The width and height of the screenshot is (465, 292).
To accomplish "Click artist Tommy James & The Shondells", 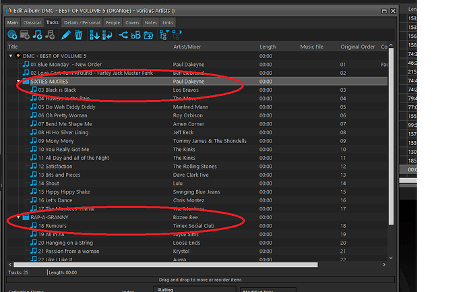I will point(210,141).
